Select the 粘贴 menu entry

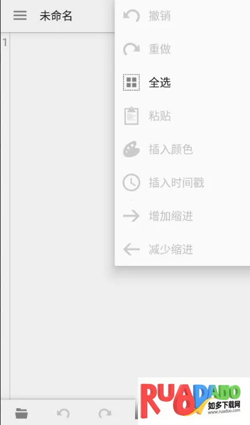click(182, 116)
